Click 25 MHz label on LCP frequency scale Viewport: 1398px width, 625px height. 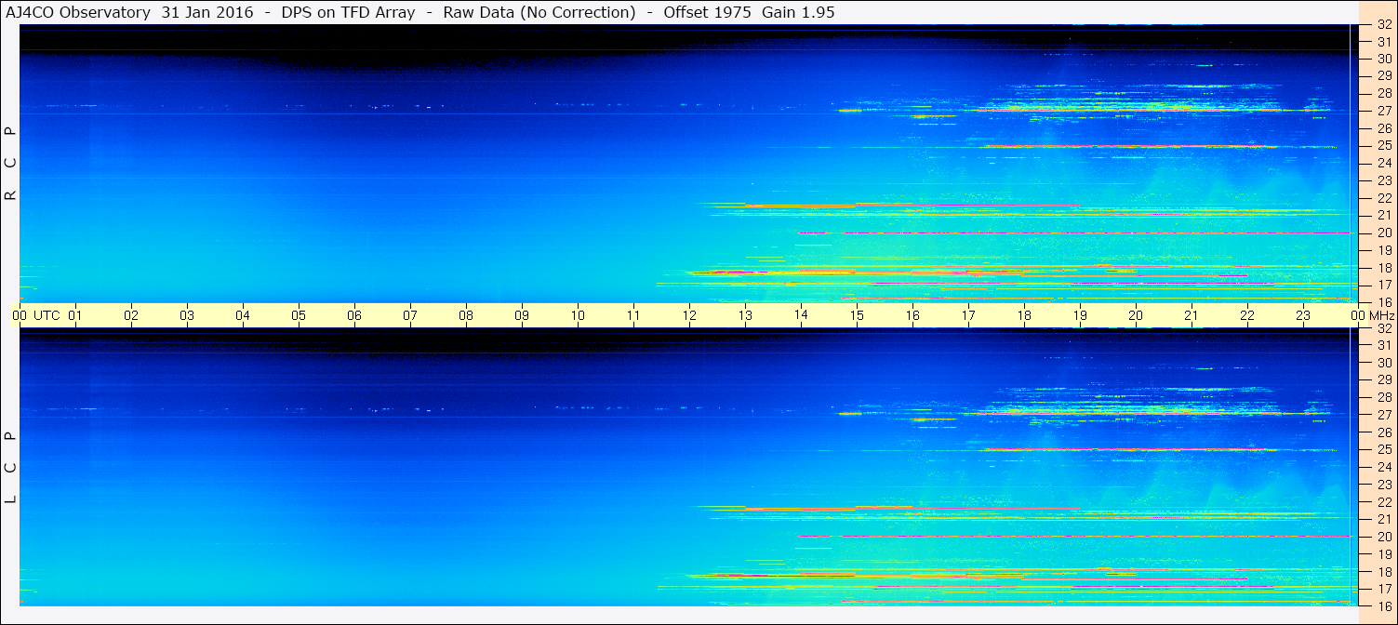point(1383,449)
